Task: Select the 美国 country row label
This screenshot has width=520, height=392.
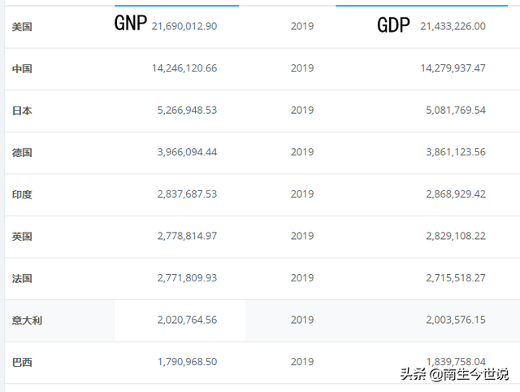Action: pyautogui.click(x=22, y=27)
